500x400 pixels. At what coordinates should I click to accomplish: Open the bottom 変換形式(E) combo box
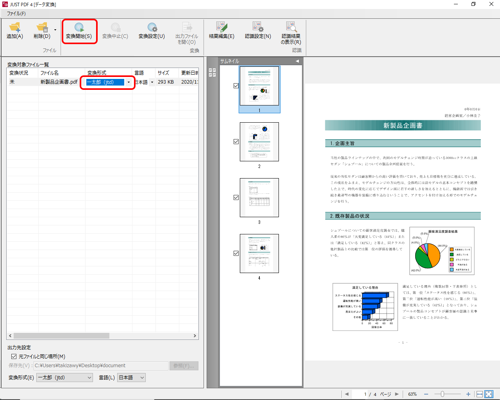pos(64,377)
